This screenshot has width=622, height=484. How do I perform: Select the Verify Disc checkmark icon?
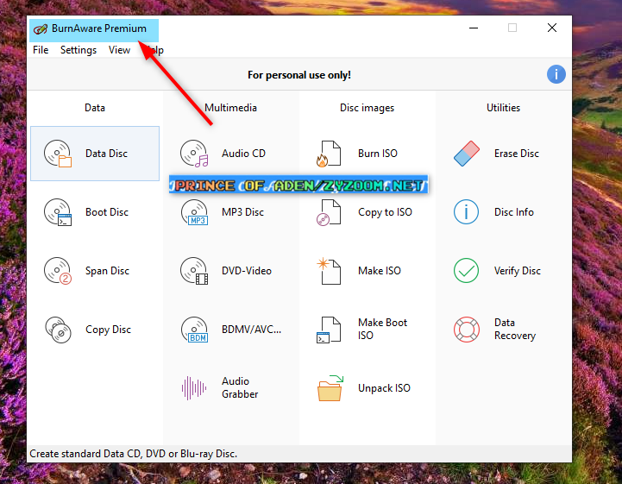click(466, 271)
